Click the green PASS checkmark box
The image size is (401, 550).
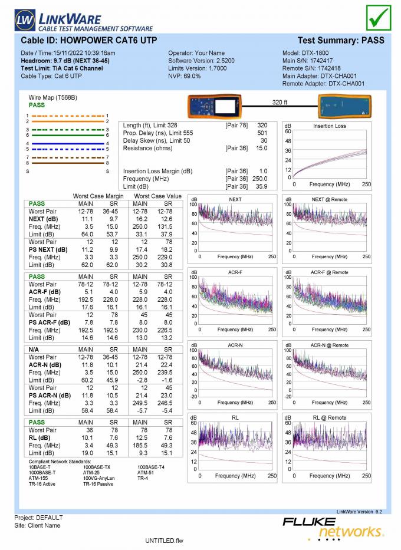coord(379,18)
